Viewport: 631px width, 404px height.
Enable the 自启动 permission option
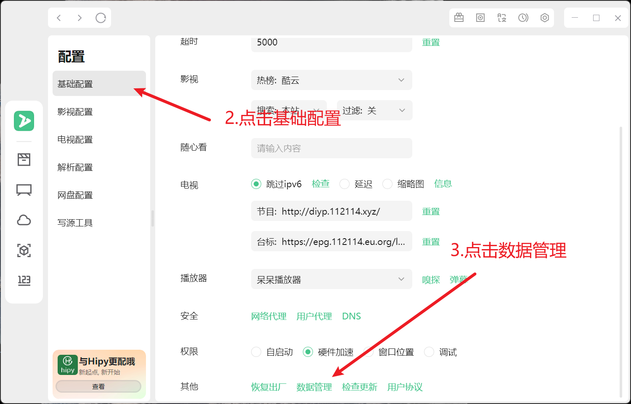256,352
